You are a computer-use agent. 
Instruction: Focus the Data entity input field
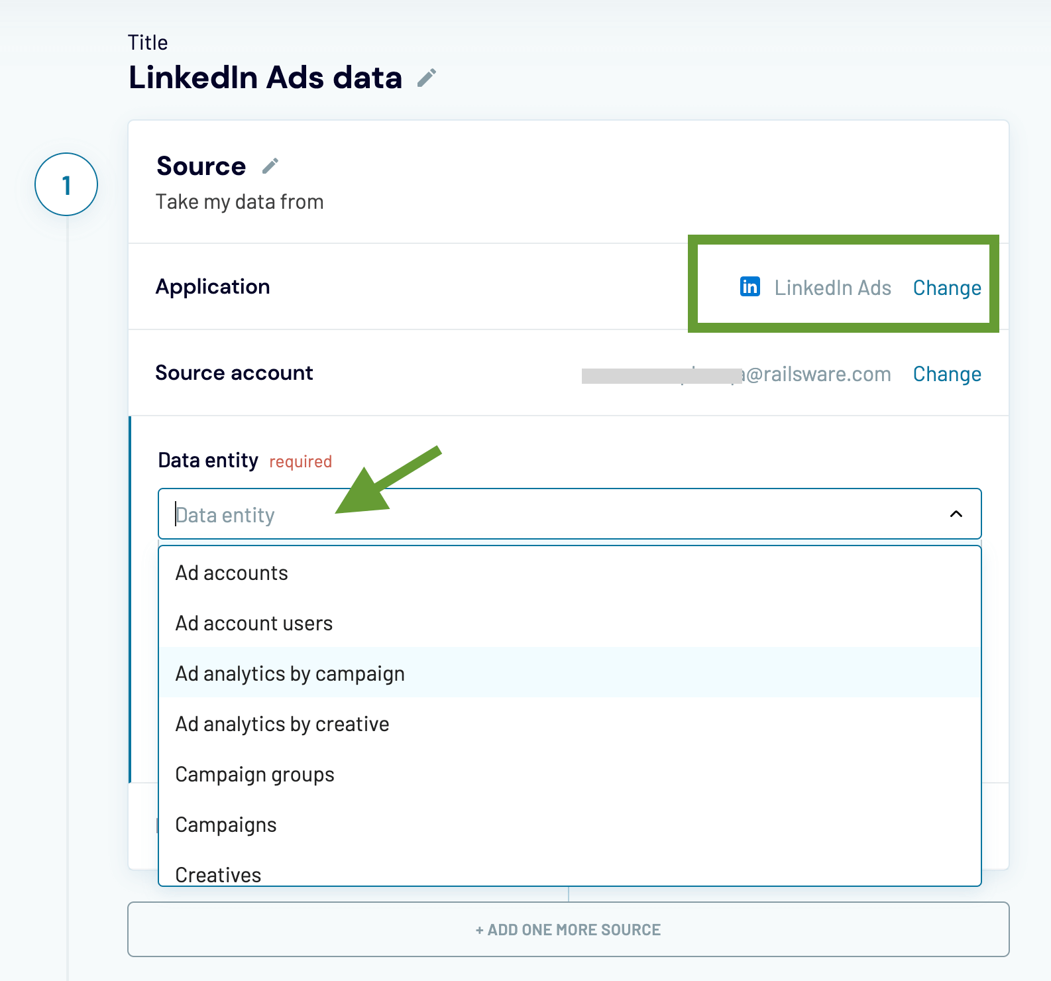(x=569, y=514)
